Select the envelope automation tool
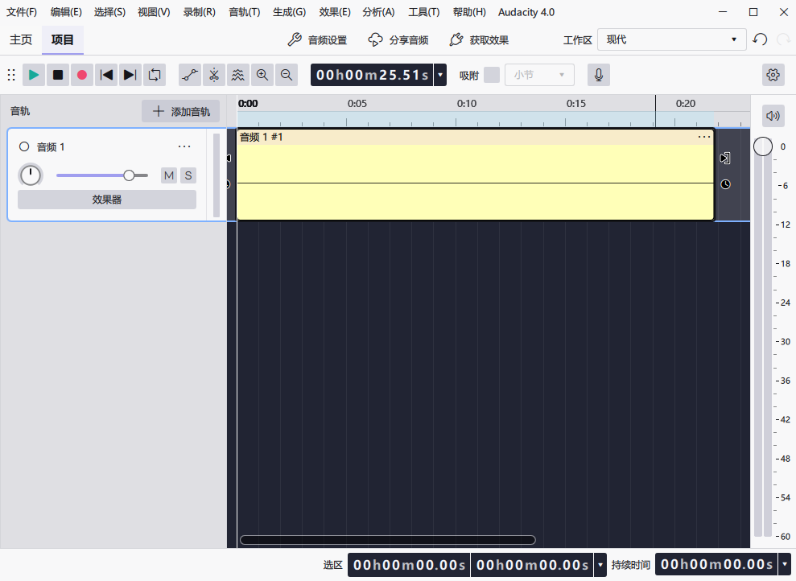 tap(190, 75)
